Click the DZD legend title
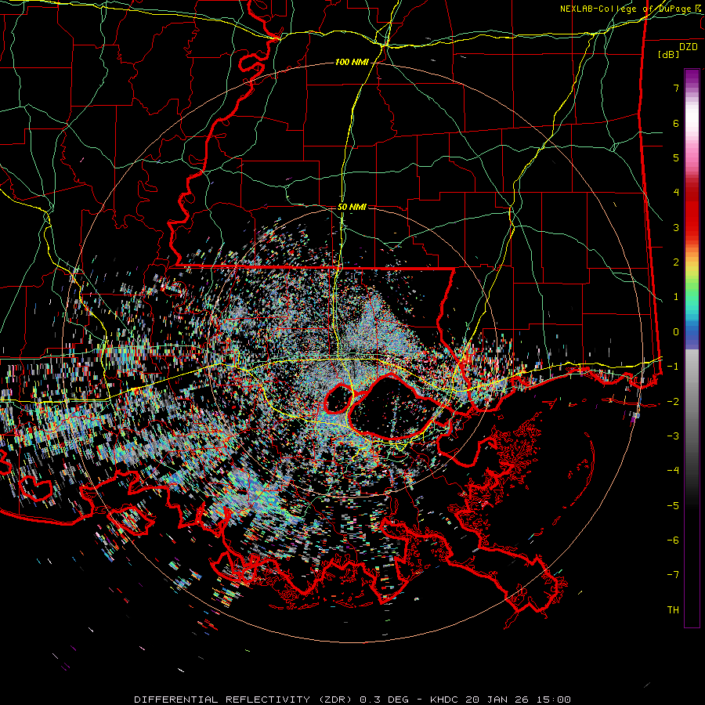This screenshot has height=705, width=705. pyautogui.click(x=689, y=46)
